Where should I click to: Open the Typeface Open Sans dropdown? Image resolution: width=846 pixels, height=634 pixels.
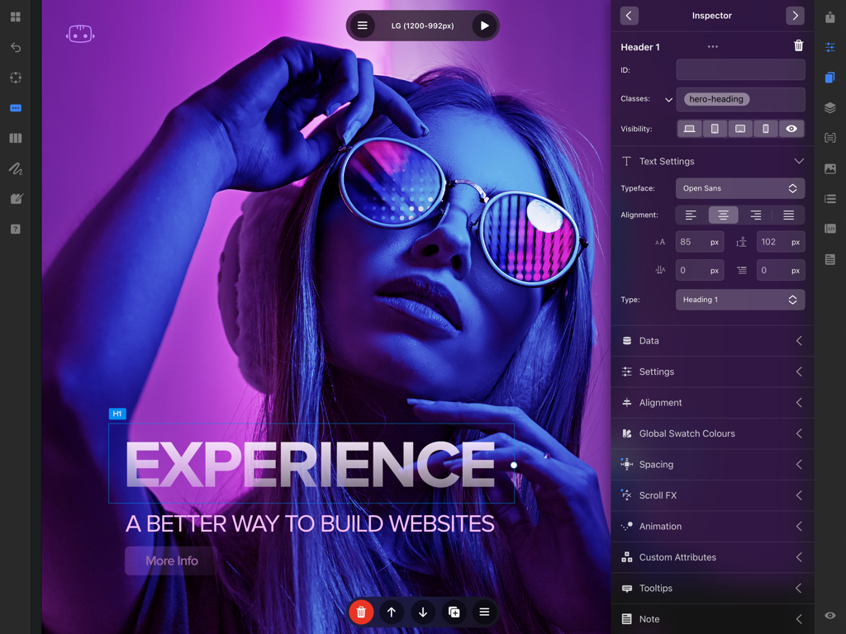click(739, 188)
